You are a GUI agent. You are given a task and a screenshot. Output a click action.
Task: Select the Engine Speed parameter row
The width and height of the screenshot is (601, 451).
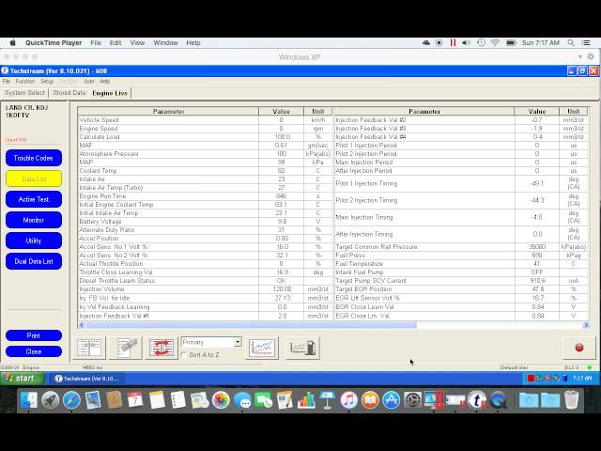[205, 129]
